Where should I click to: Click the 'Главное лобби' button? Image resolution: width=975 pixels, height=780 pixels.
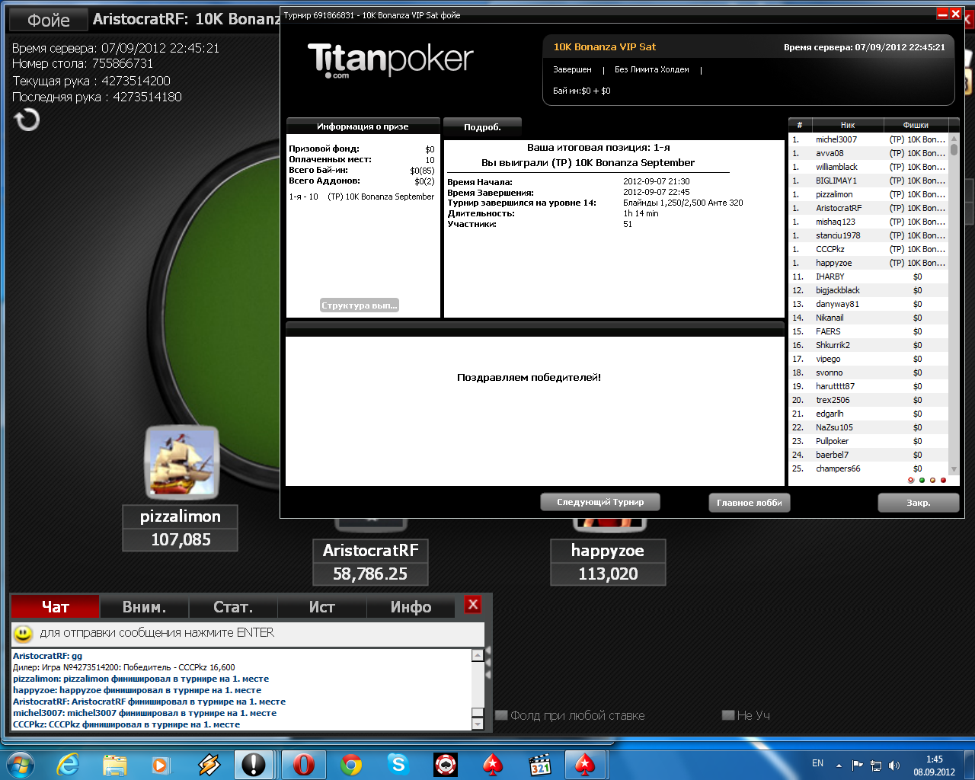tap(749, 503)
